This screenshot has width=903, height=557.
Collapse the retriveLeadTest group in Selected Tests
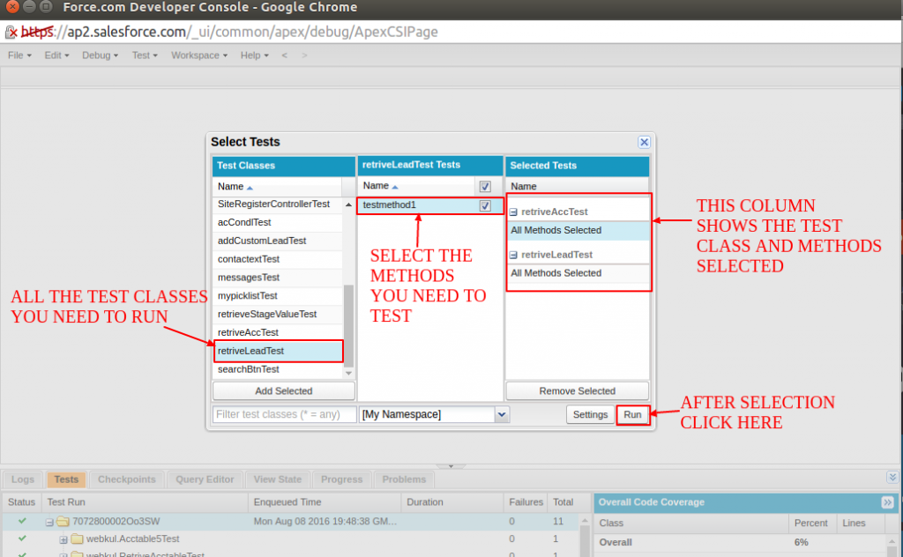pyautogui.click(x=512, y=255)
